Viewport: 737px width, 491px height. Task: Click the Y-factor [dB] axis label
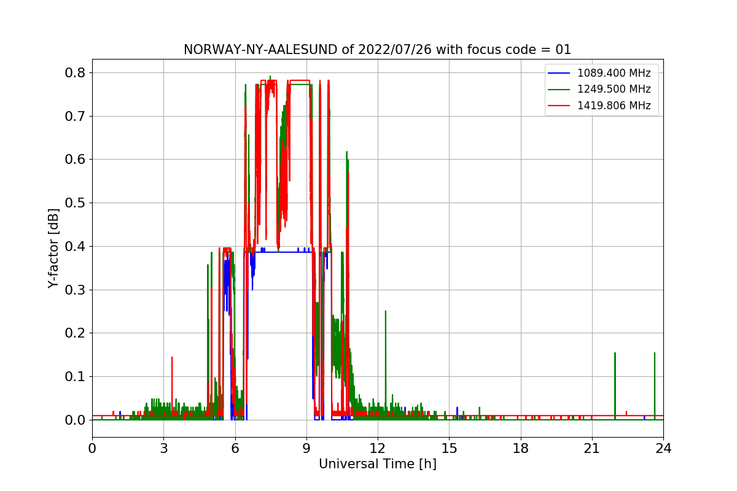point(54,248)
